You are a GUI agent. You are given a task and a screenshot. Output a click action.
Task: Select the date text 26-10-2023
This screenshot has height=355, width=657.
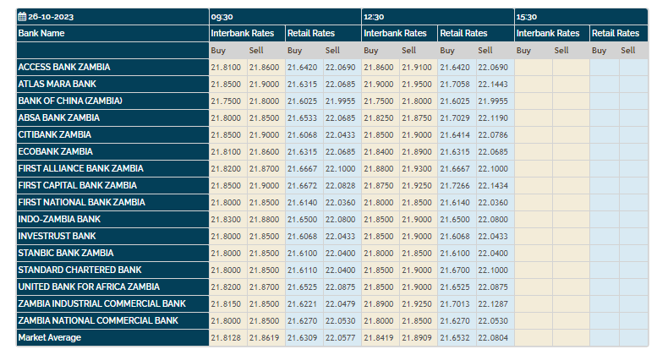coord(51,17)
